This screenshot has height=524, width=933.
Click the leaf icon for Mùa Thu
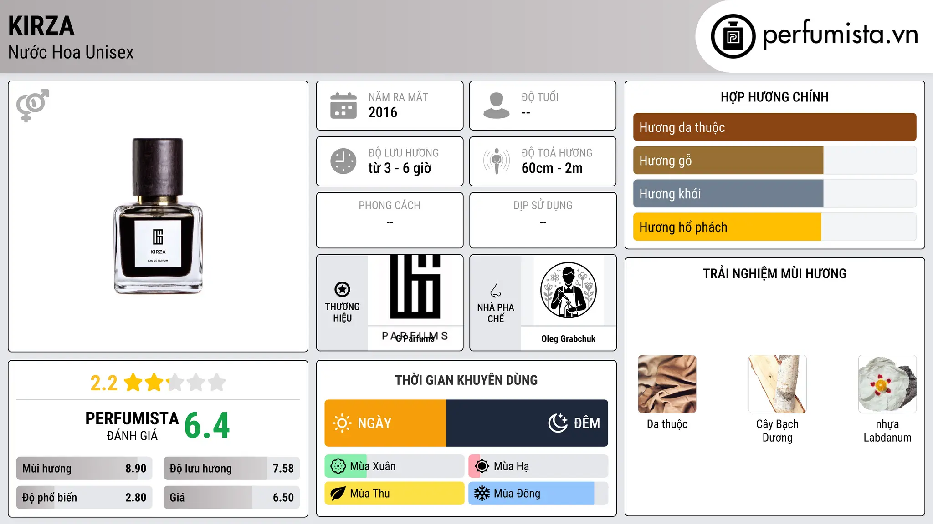coord(338,494)
